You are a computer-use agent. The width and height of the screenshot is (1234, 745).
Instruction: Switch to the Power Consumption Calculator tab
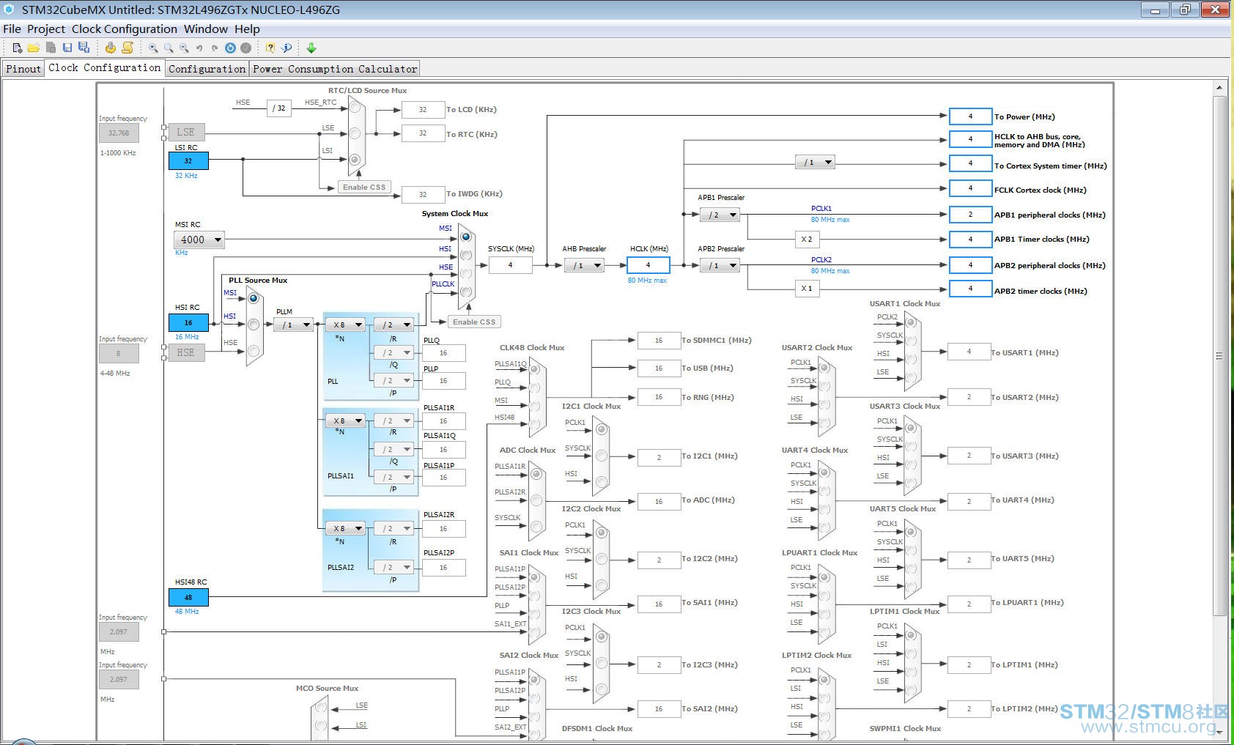335,68
